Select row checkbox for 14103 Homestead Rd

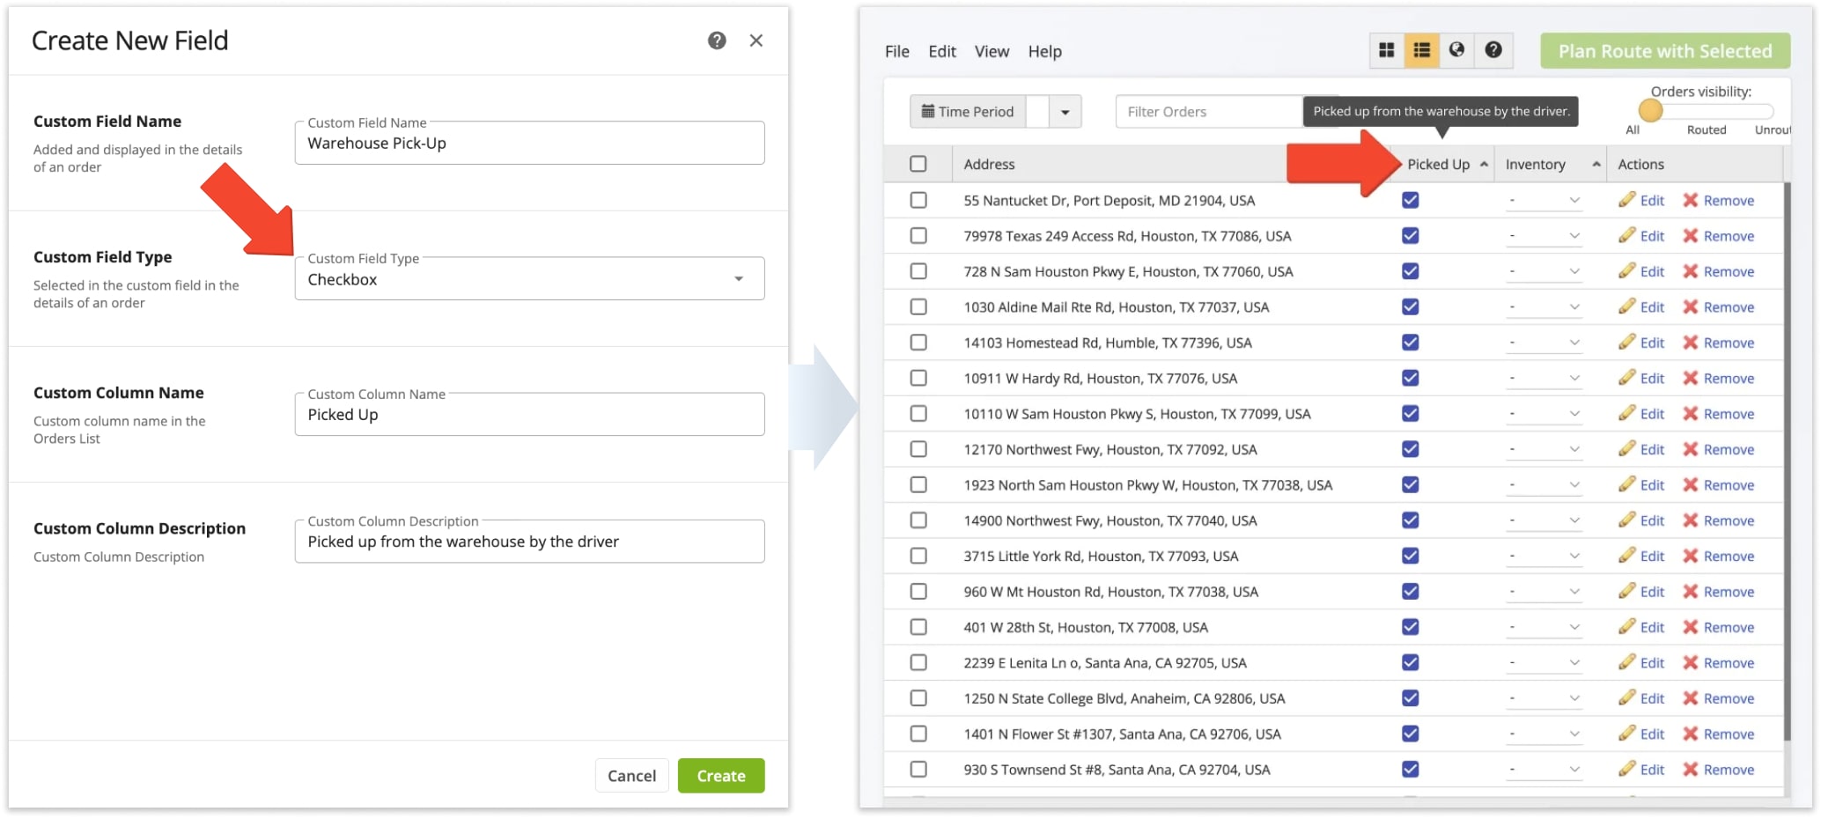click(918, 343)
